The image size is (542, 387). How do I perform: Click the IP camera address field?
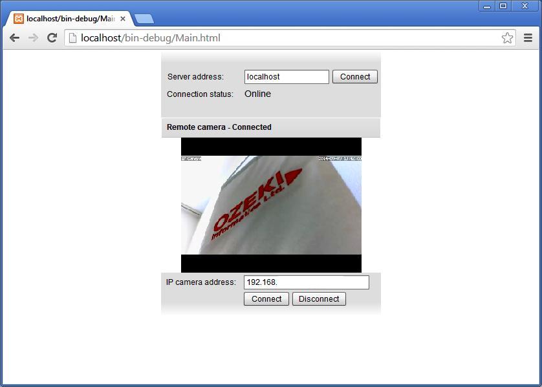[307, 282]
